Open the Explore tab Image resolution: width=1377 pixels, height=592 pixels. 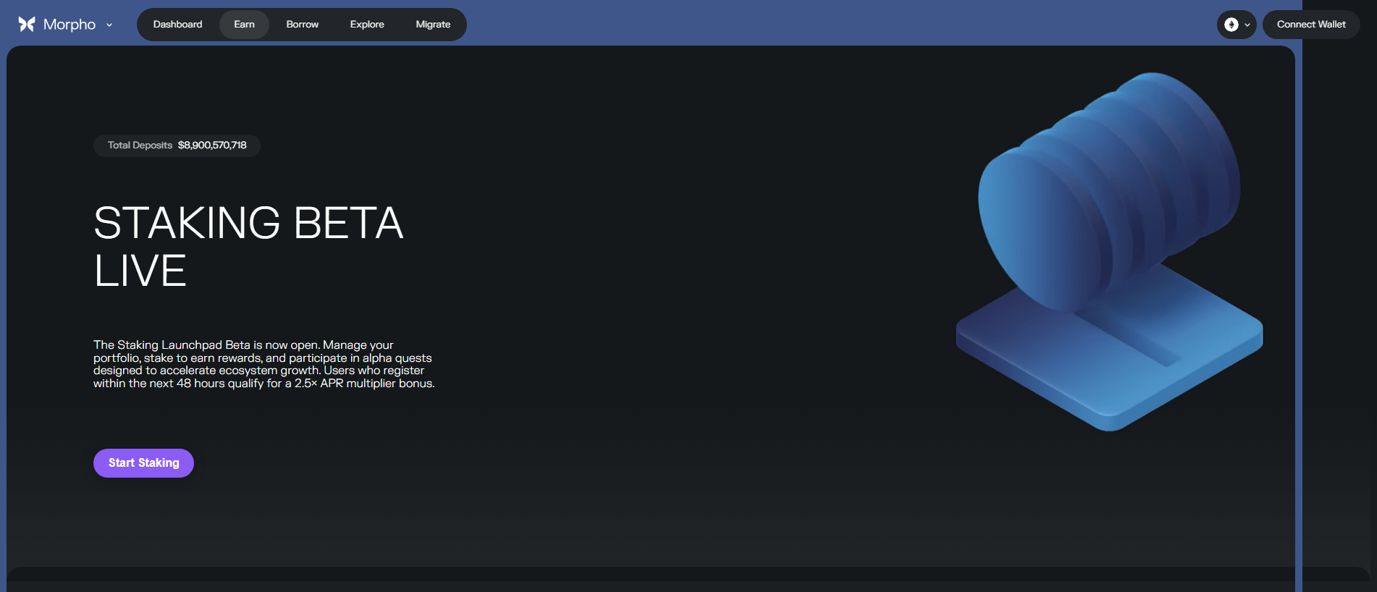point(367,25)
